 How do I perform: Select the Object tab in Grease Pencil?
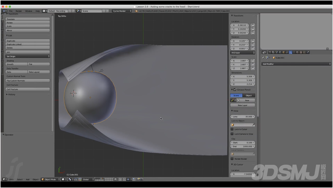(x=249, y=96)
